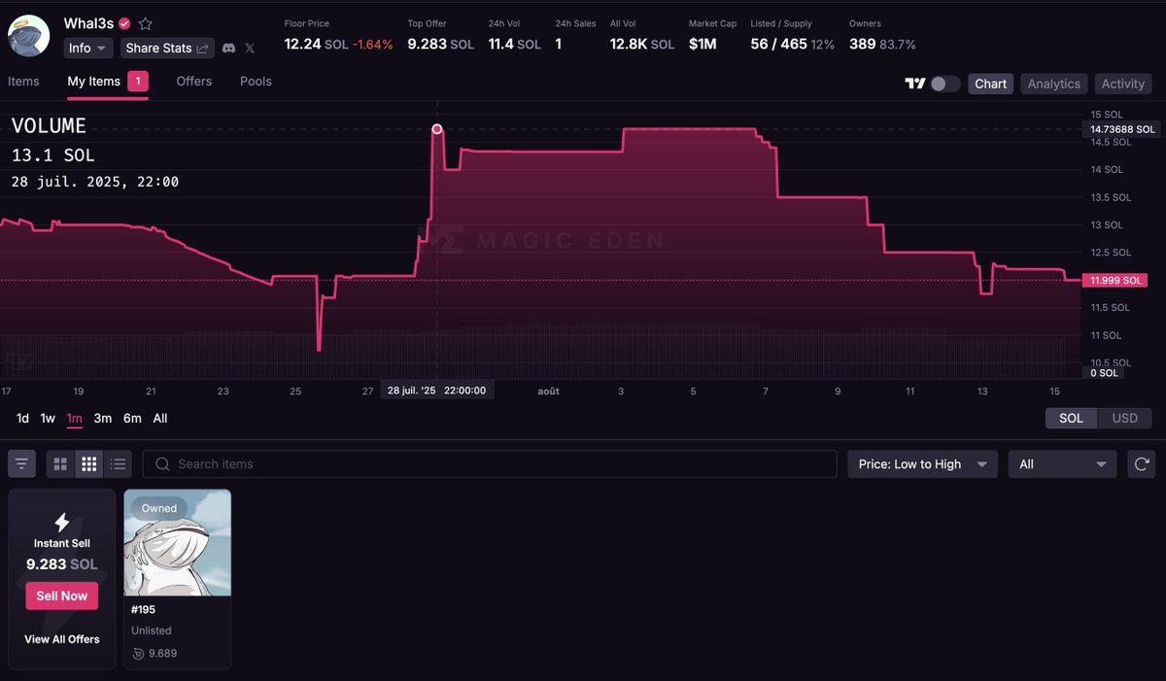Open the Price: Low to High sort dropdown
1166x681 pixels.
923,464
